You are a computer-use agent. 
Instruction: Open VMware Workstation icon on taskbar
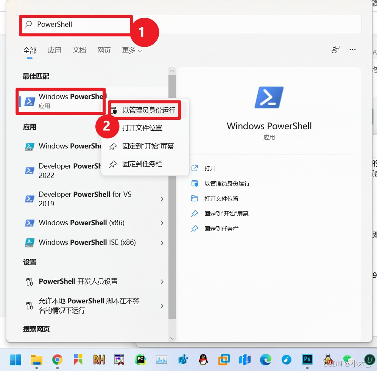pyautogui.click(x=224, y=360)
